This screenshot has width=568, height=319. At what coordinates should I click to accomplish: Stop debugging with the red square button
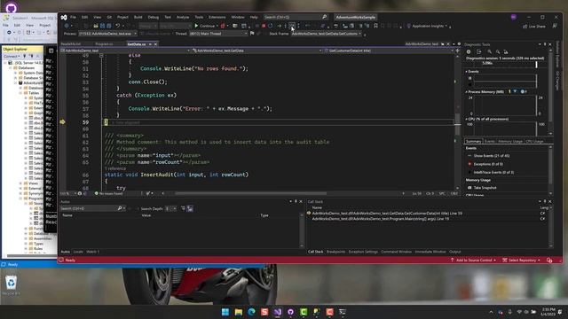(x=264, y=26)
